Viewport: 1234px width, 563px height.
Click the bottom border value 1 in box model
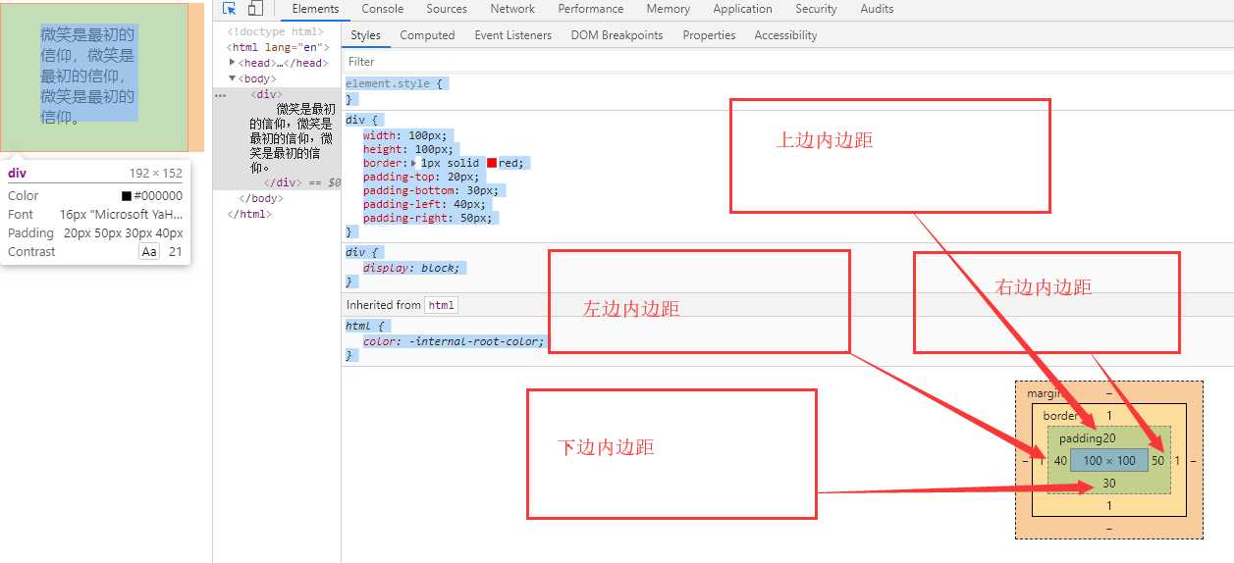[x=1109, y=506]
